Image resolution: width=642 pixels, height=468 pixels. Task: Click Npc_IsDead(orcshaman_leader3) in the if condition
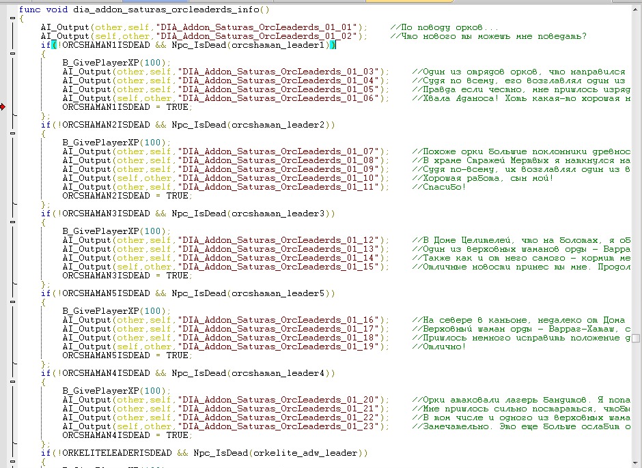pos(251,214)
